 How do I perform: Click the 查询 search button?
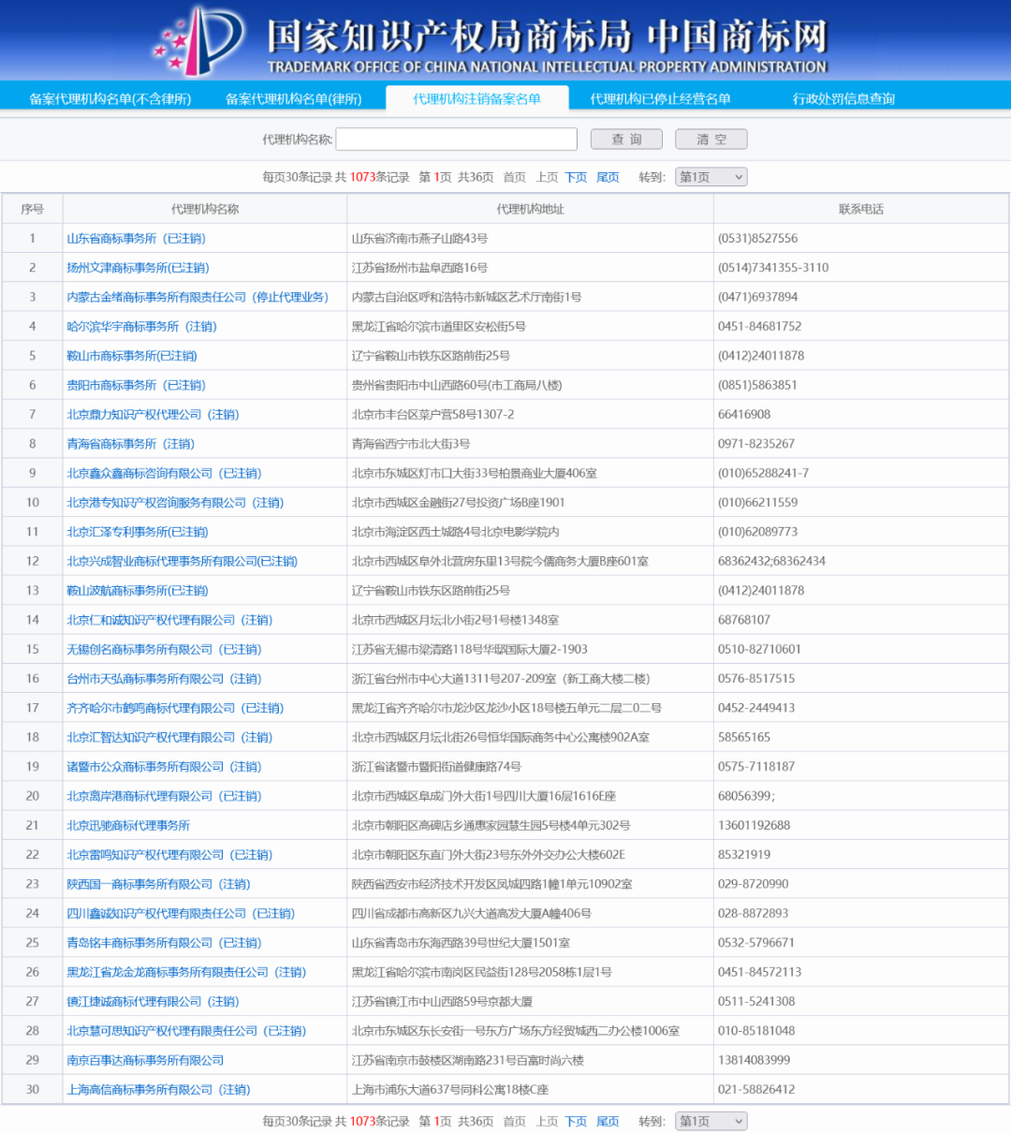(x=626, y=140)
